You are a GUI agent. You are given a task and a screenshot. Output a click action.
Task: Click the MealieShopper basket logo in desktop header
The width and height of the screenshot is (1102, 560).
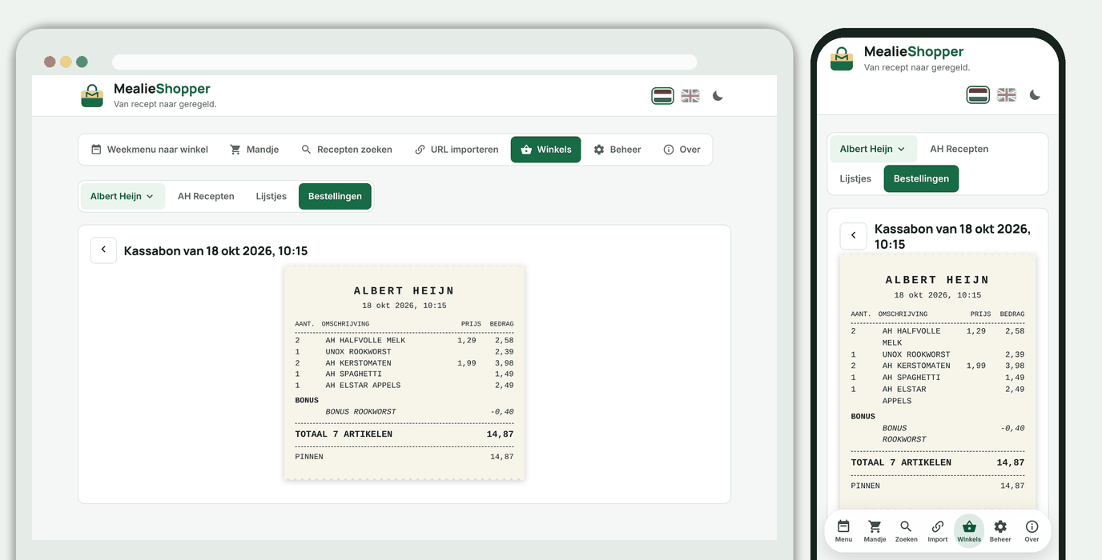(x=92, y=96)
